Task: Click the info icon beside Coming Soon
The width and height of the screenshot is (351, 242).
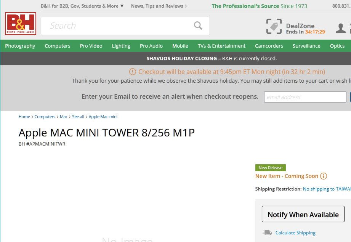Action: coord(323,176)
